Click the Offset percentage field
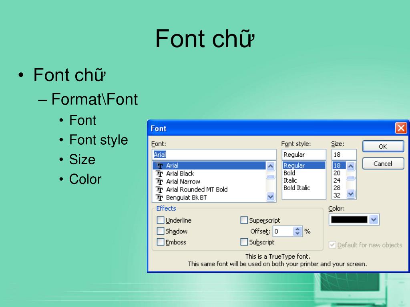410x307 pixels. click(283, 231)
